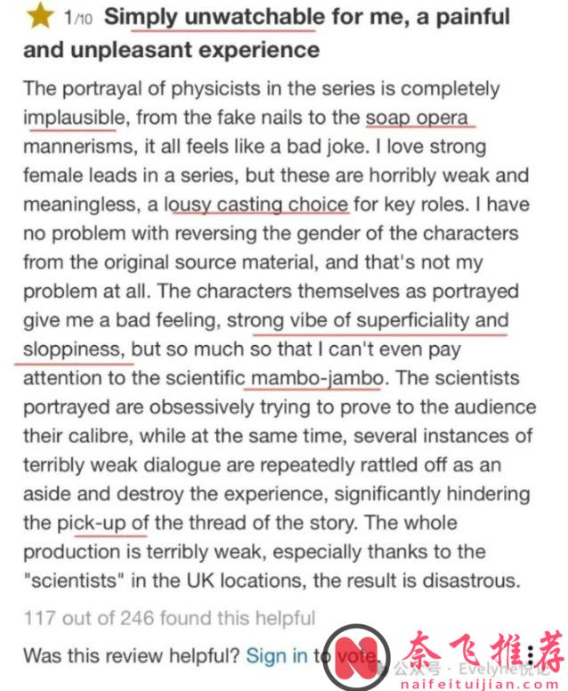Click the vertical three-dots icon in watermark

531,654
